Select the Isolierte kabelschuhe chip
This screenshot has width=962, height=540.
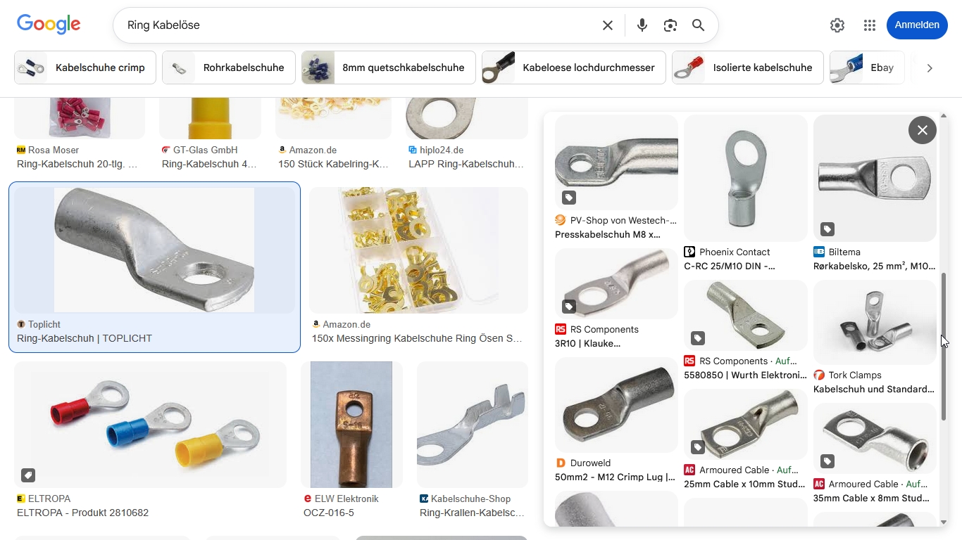(747, 67)
